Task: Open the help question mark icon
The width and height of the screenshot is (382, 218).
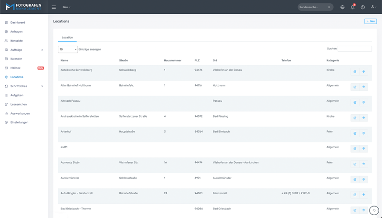Action: 362,7
